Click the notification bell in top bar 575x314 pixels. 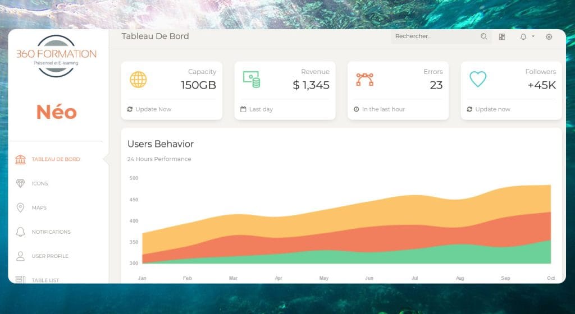(x=523, y=37)
